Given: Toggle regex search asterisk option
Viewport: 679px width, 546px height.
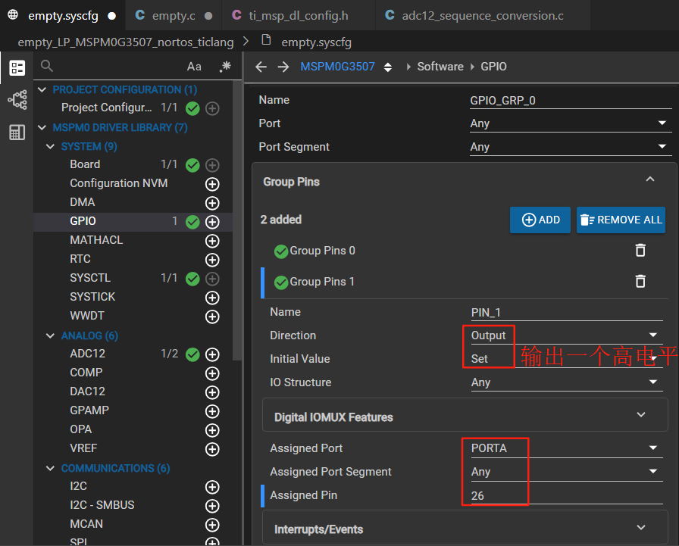Looking at the screenshot, I should 225,67.
